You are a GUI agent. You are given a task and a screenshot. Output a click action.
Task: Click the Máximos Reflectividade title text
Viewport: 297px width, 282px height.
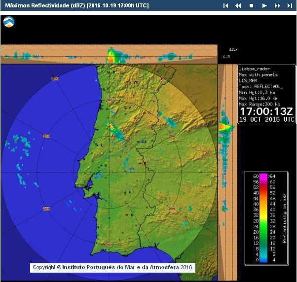pos(76,5)
